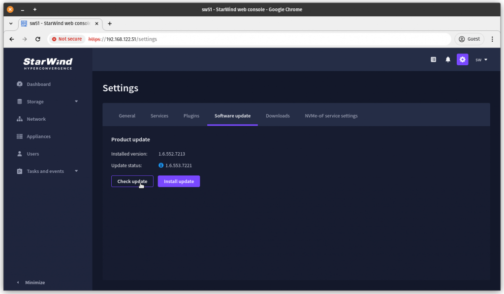Click update version text 1.6.553.7221
Screen dimensions: 504x294
[178, 165]
